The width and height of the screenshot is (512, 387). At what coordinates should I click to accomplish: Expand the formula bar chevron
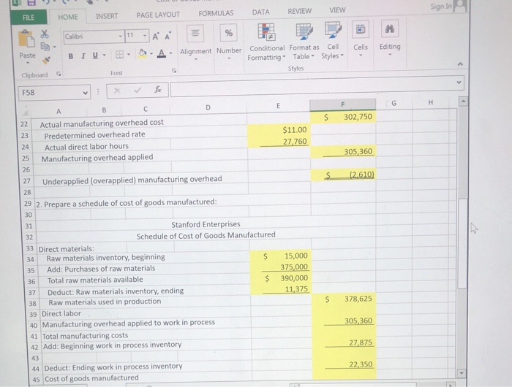[459, 83]
